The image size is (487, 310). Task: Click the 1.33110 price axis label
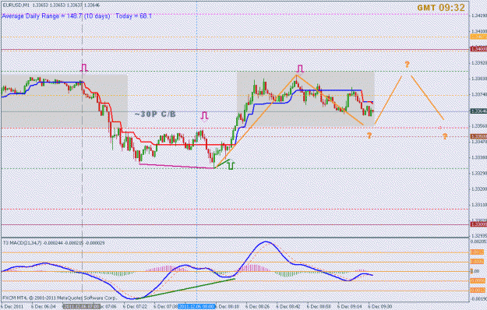click(x=478, y=205)
